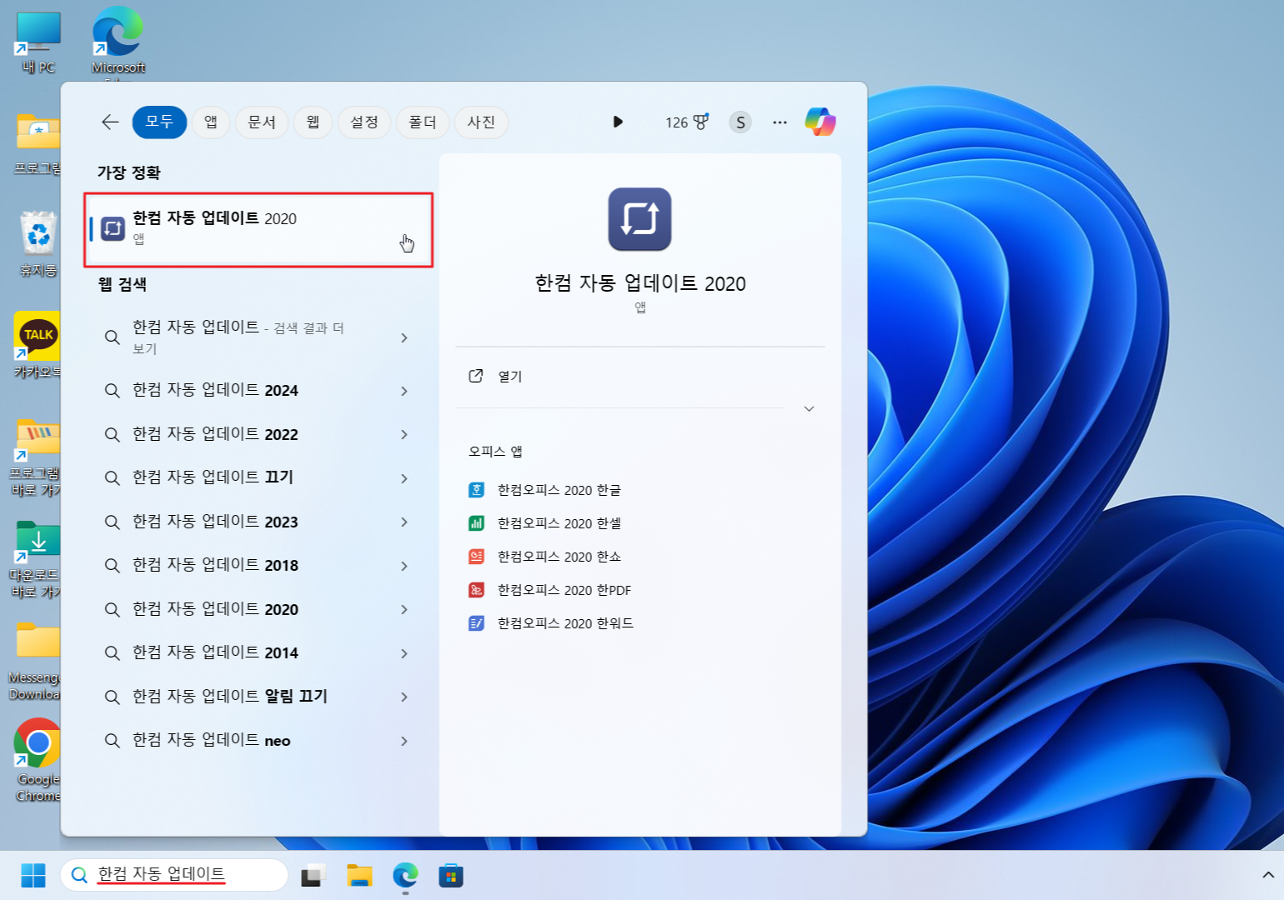Open Microsoft Store from the taskbar
Viewport: 1284px width, 900px height.
coord(451,876)
